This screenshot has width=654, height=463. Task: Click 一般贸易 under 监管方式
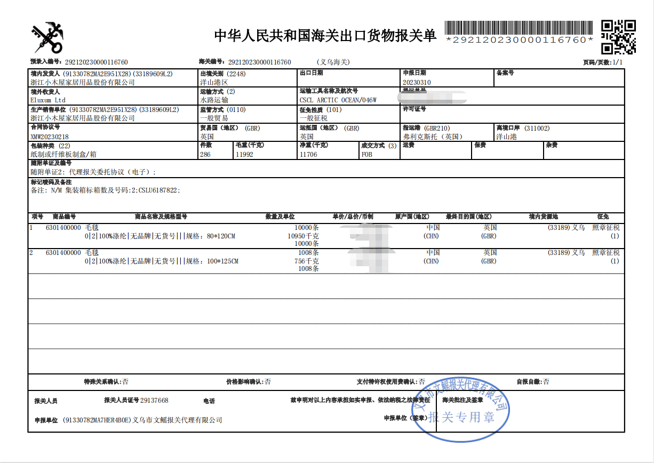(x=214, y=118)
